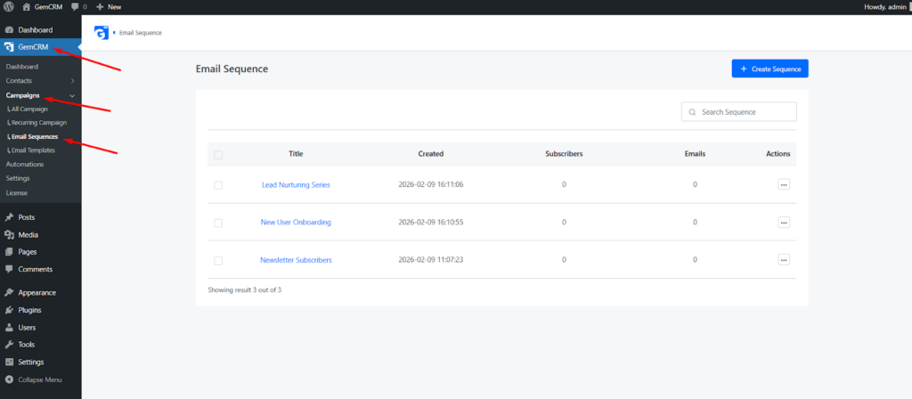
Task: Click the home icon next to GemCRM
Action: click(26, 7)
